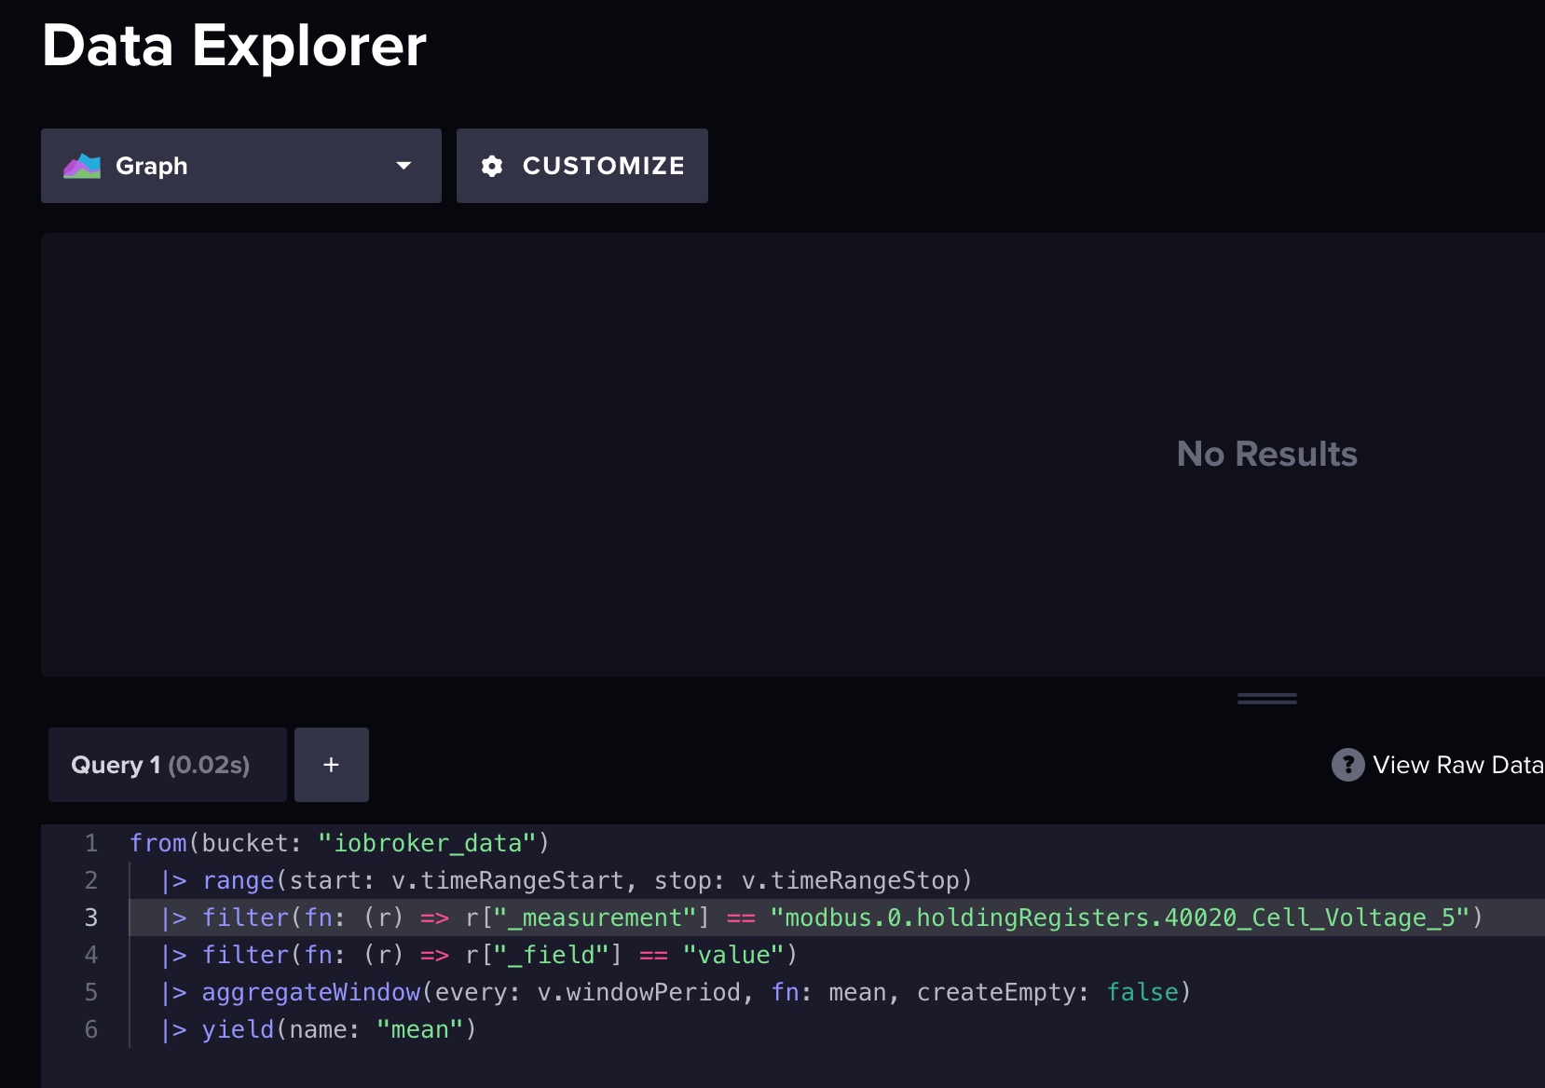Toggle View Raw Data label

(1457, 765)
